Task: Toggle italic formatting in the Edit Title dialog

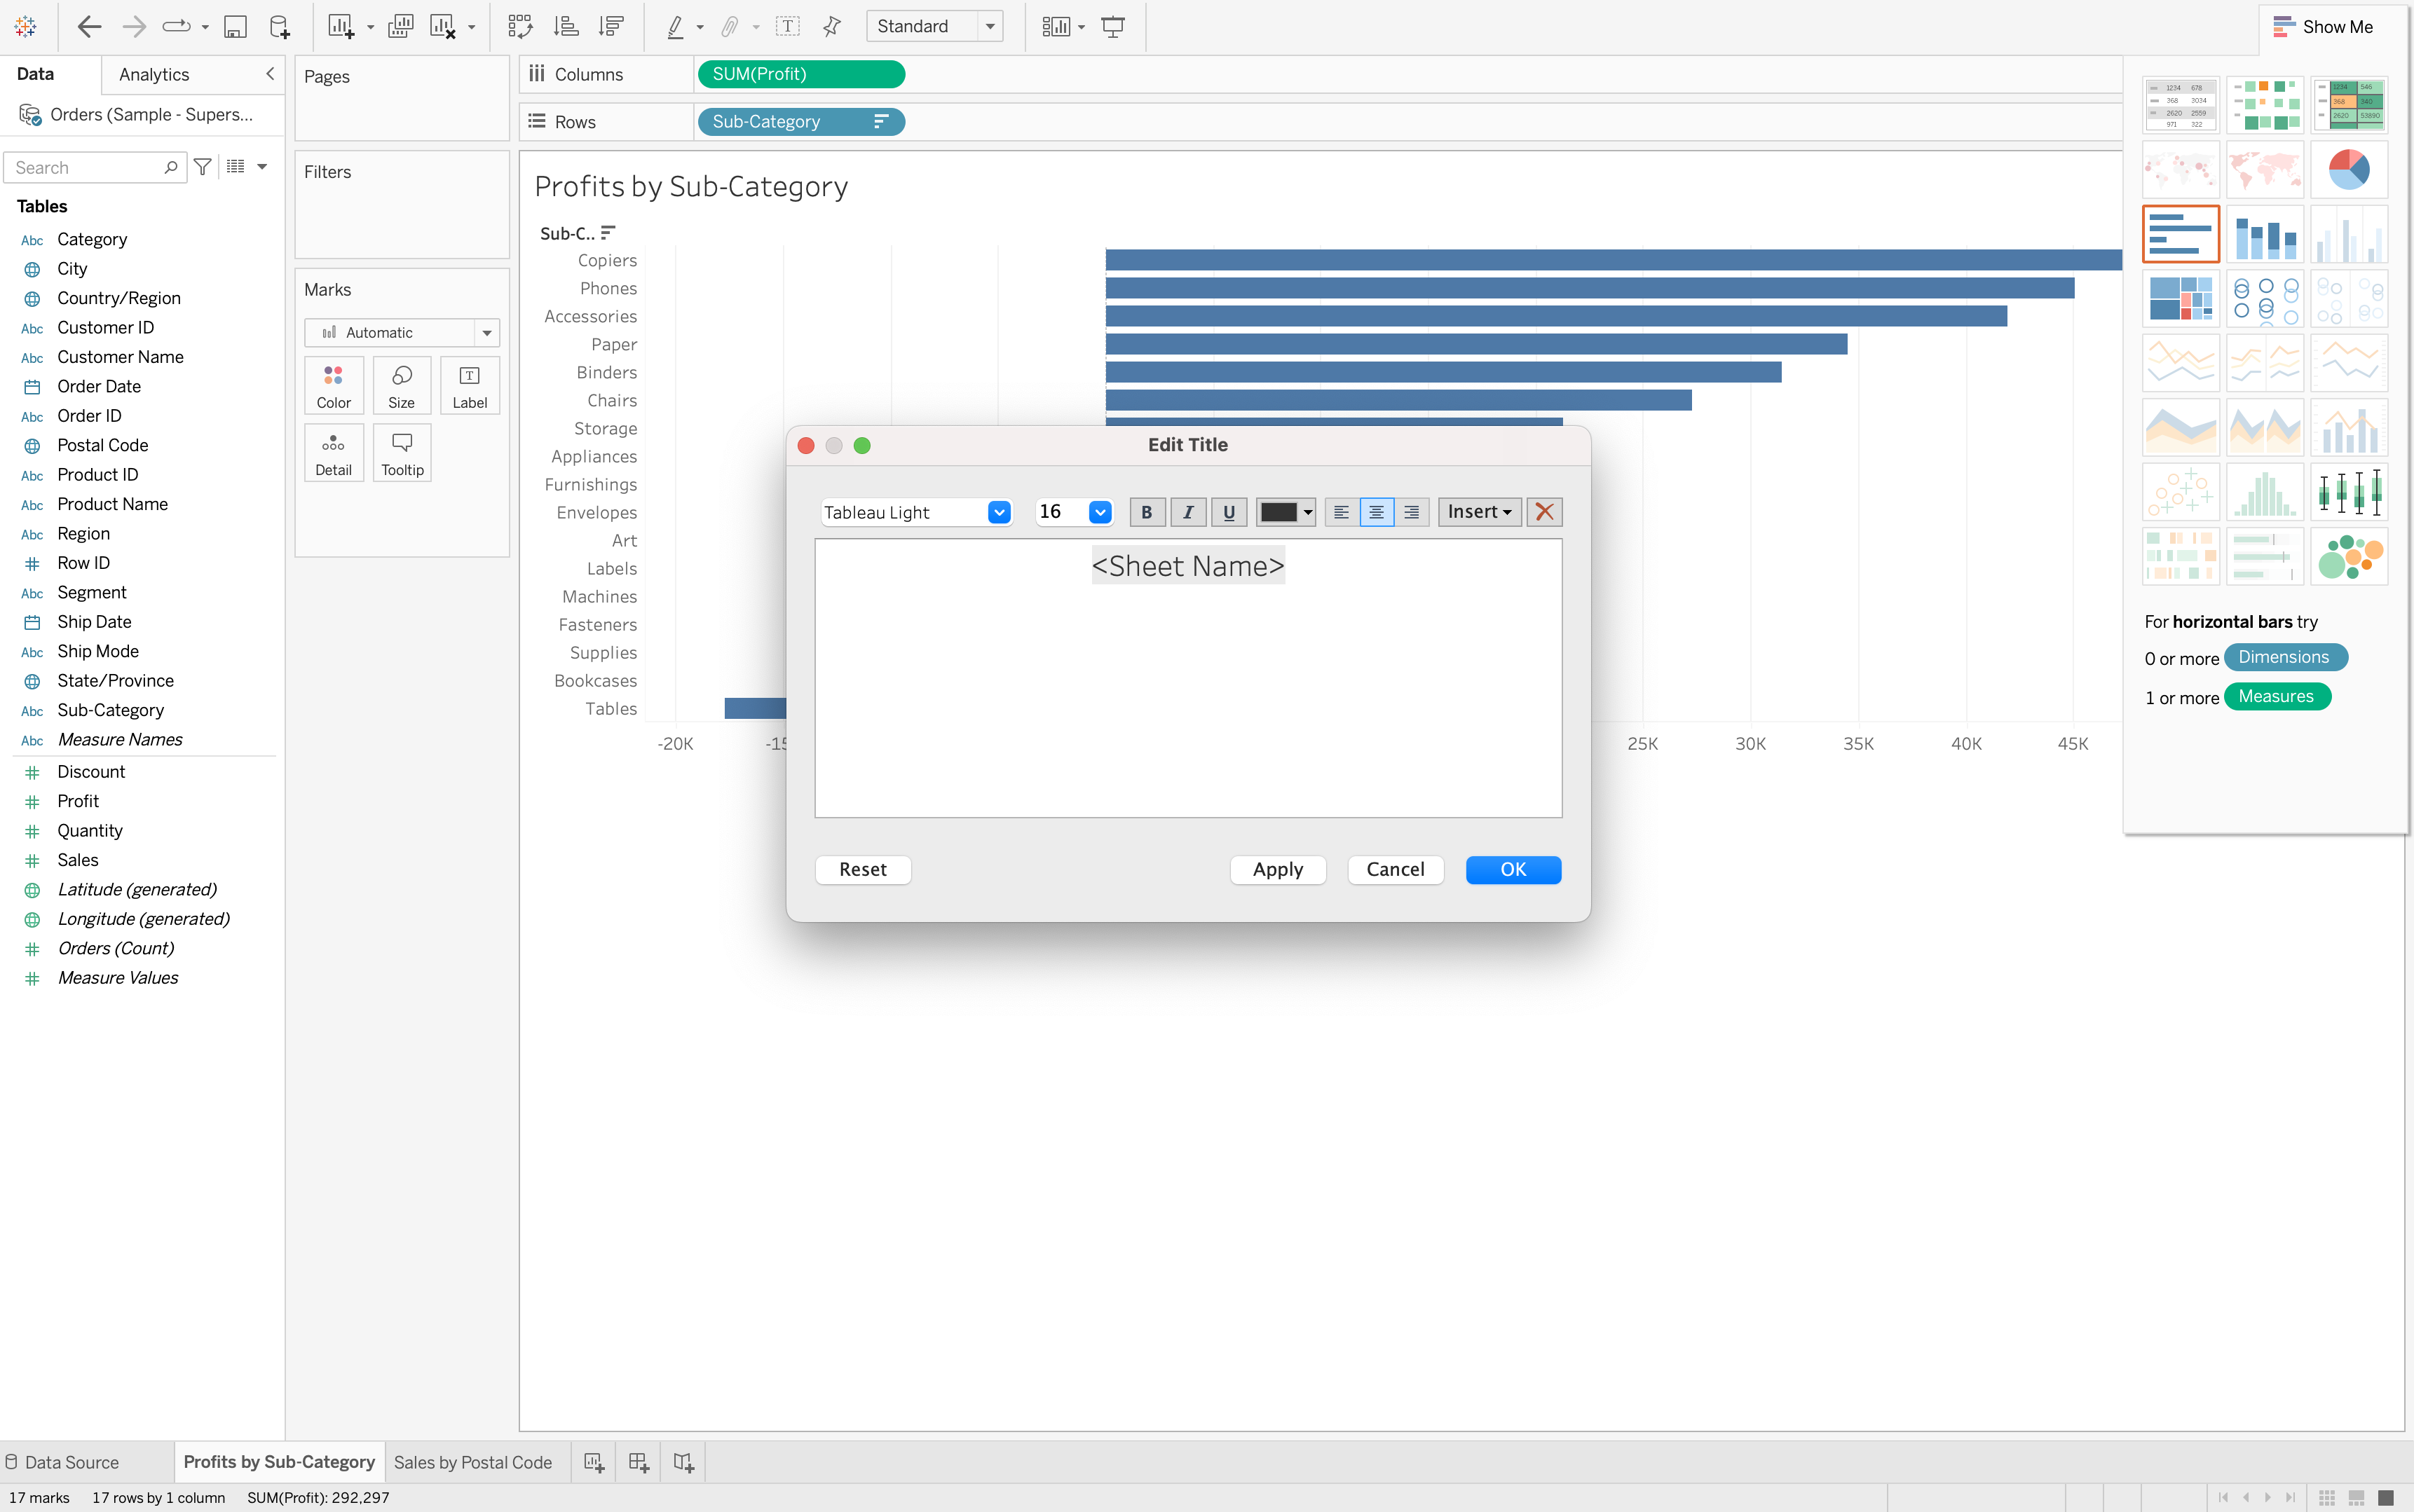Action: 1187,512
